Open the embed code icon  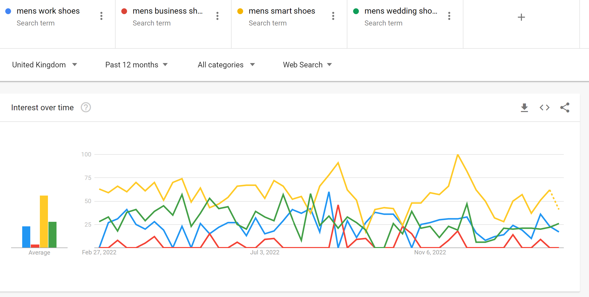coord(545,107)
